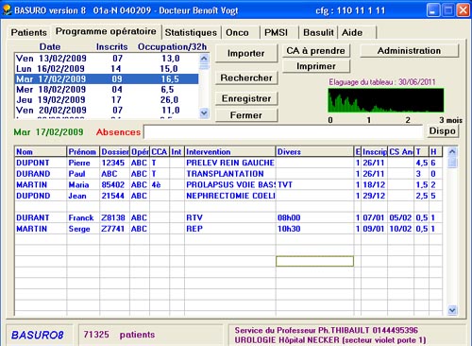Open the Statistiques tab
The image size is (472, 346).
pos(191,32)
